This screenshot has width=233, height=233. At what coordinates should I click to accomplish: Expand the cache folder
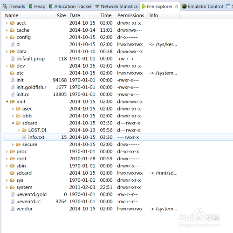click(7, 30)
